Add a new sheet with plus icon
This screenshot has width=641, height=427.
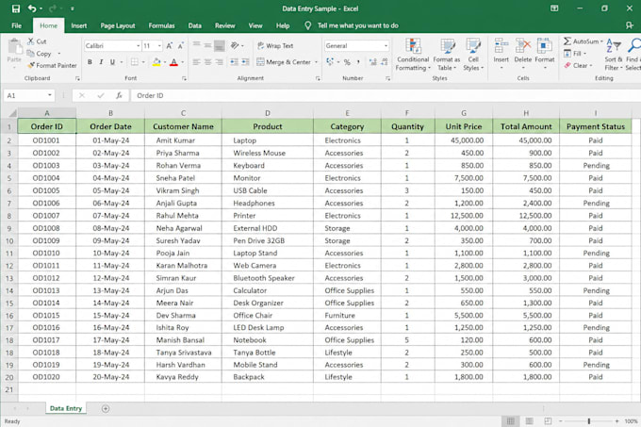coord(106,408)
